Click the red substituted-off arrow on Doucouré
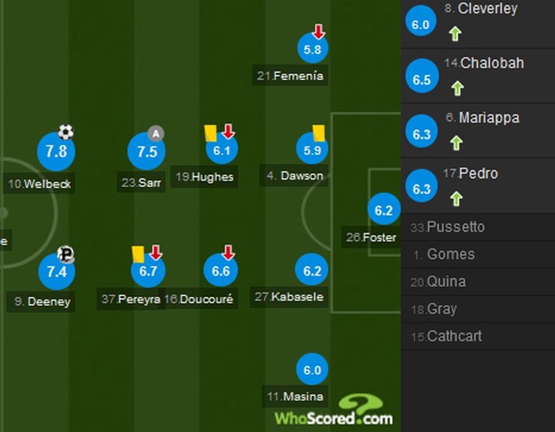The width and height of the screenshot is (555, 432). click(228, 252)
